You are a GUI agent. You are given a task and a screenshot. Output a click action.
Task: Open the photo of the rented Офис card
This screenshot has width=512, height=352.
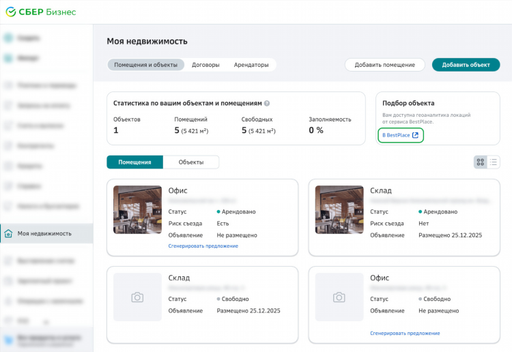(137, 209)
